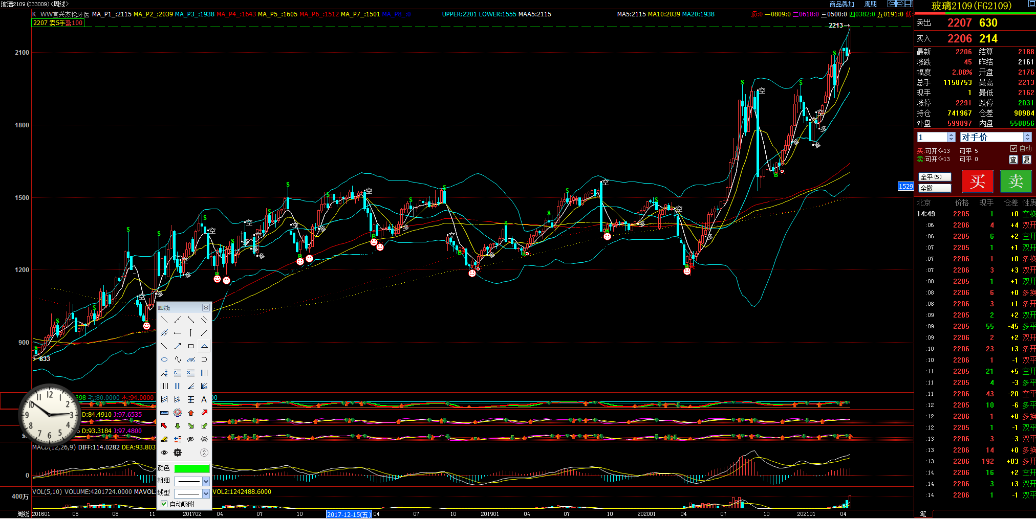
Task: Click the 卖出 price 2207
Action: pyautogui.click(x=959, y=23)
